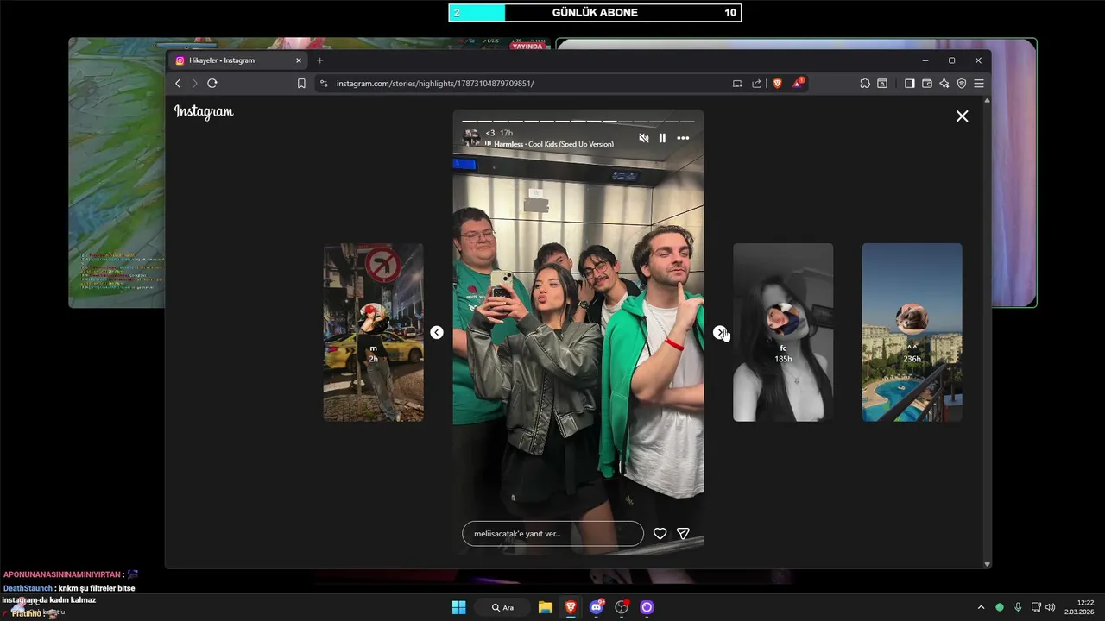Click the share page icon in address bar

[756, 84]
